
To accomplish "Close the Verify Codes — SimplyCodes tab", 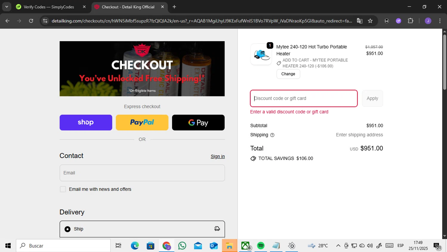I will (x=84, y=7).
